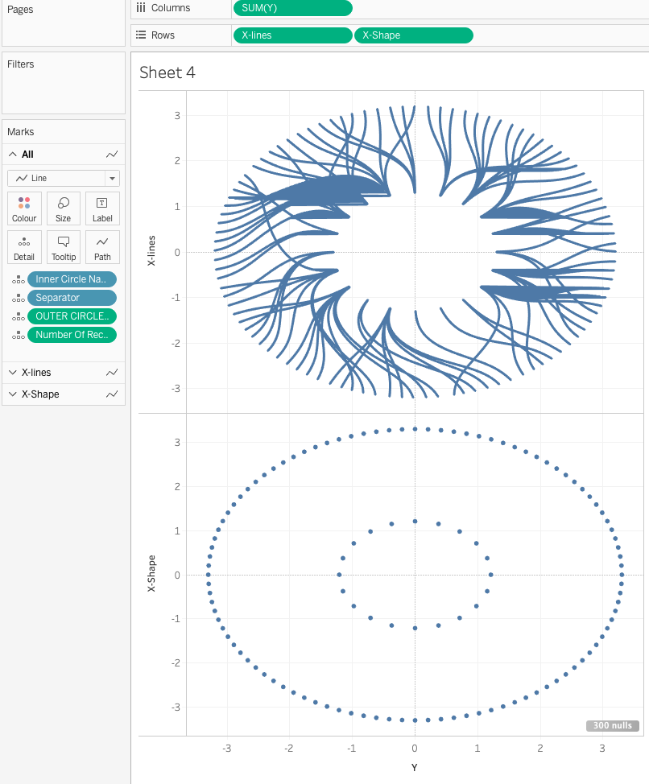This screenshot has width=649, height=784.
Task: Select the X-lines pill on the Rows shelf
Action: (293, 35)
